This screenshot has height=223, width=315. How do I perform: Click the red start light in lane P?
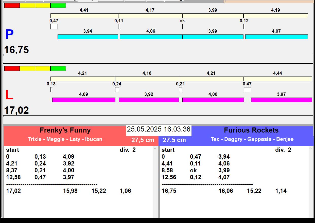(12, 5)
